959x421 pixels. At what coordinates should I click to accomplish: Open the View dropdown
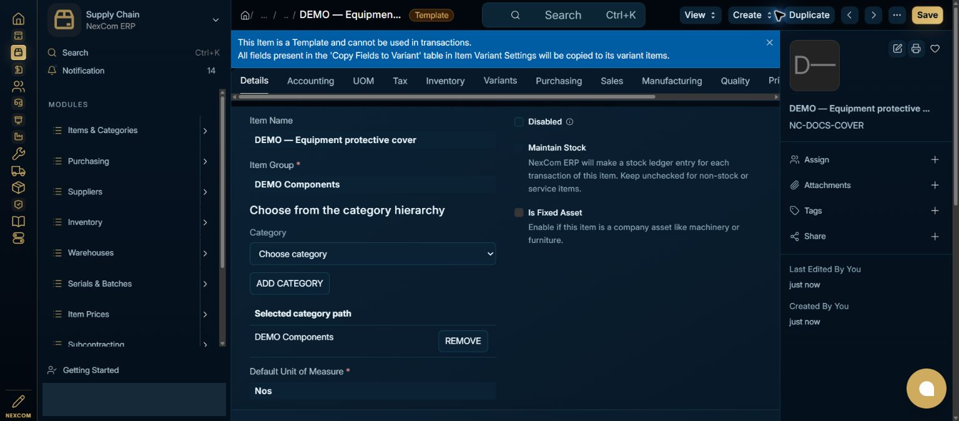coord(700,15)
